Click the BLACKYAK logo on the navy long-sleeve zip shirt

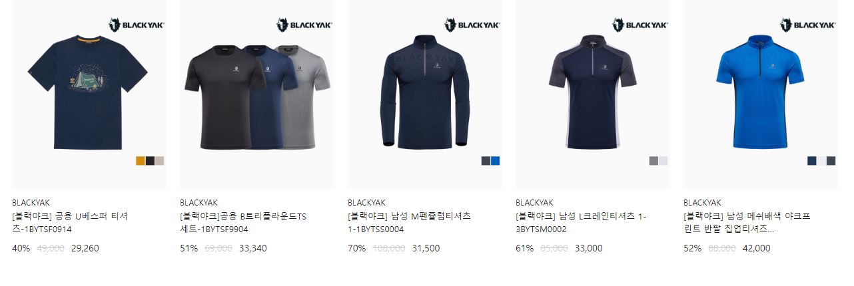[x=472, y=25]
